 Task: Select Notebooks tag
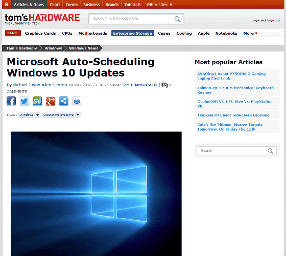226,33
